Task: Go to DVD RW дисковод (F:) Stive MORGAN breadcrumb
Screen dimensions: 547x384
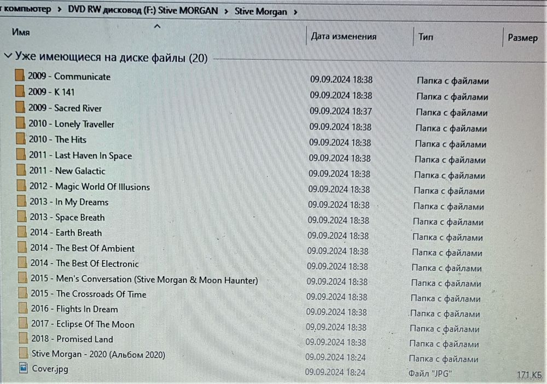Action: (x=143, y=10)
